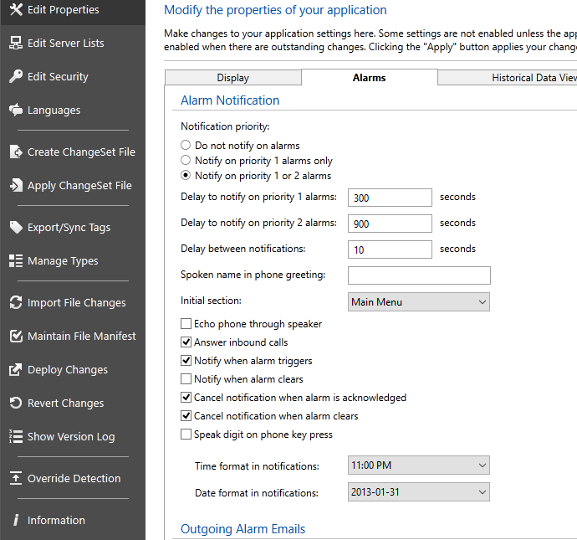Click the Edit Server Lists icon
Image resolution: width=577 pixels, height=540 pixels.
(x=15, y=44)
